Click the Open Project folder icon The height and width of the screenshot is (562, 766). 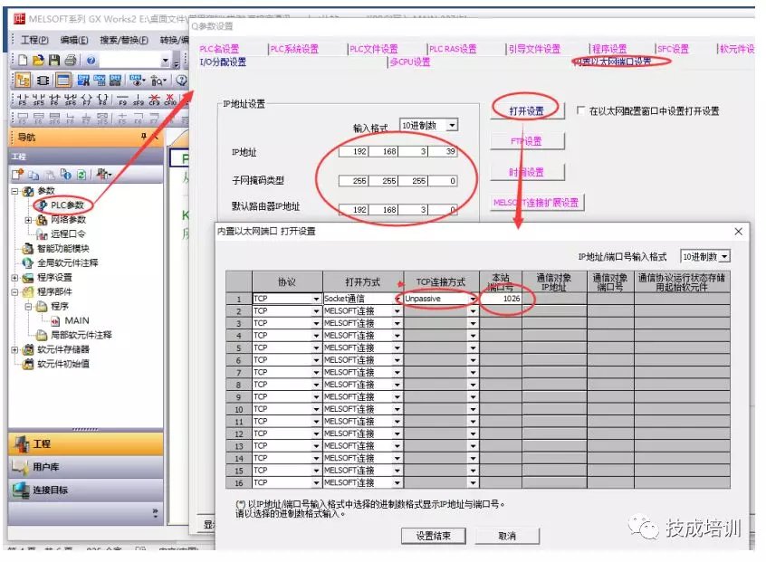(x=38, y=60)
